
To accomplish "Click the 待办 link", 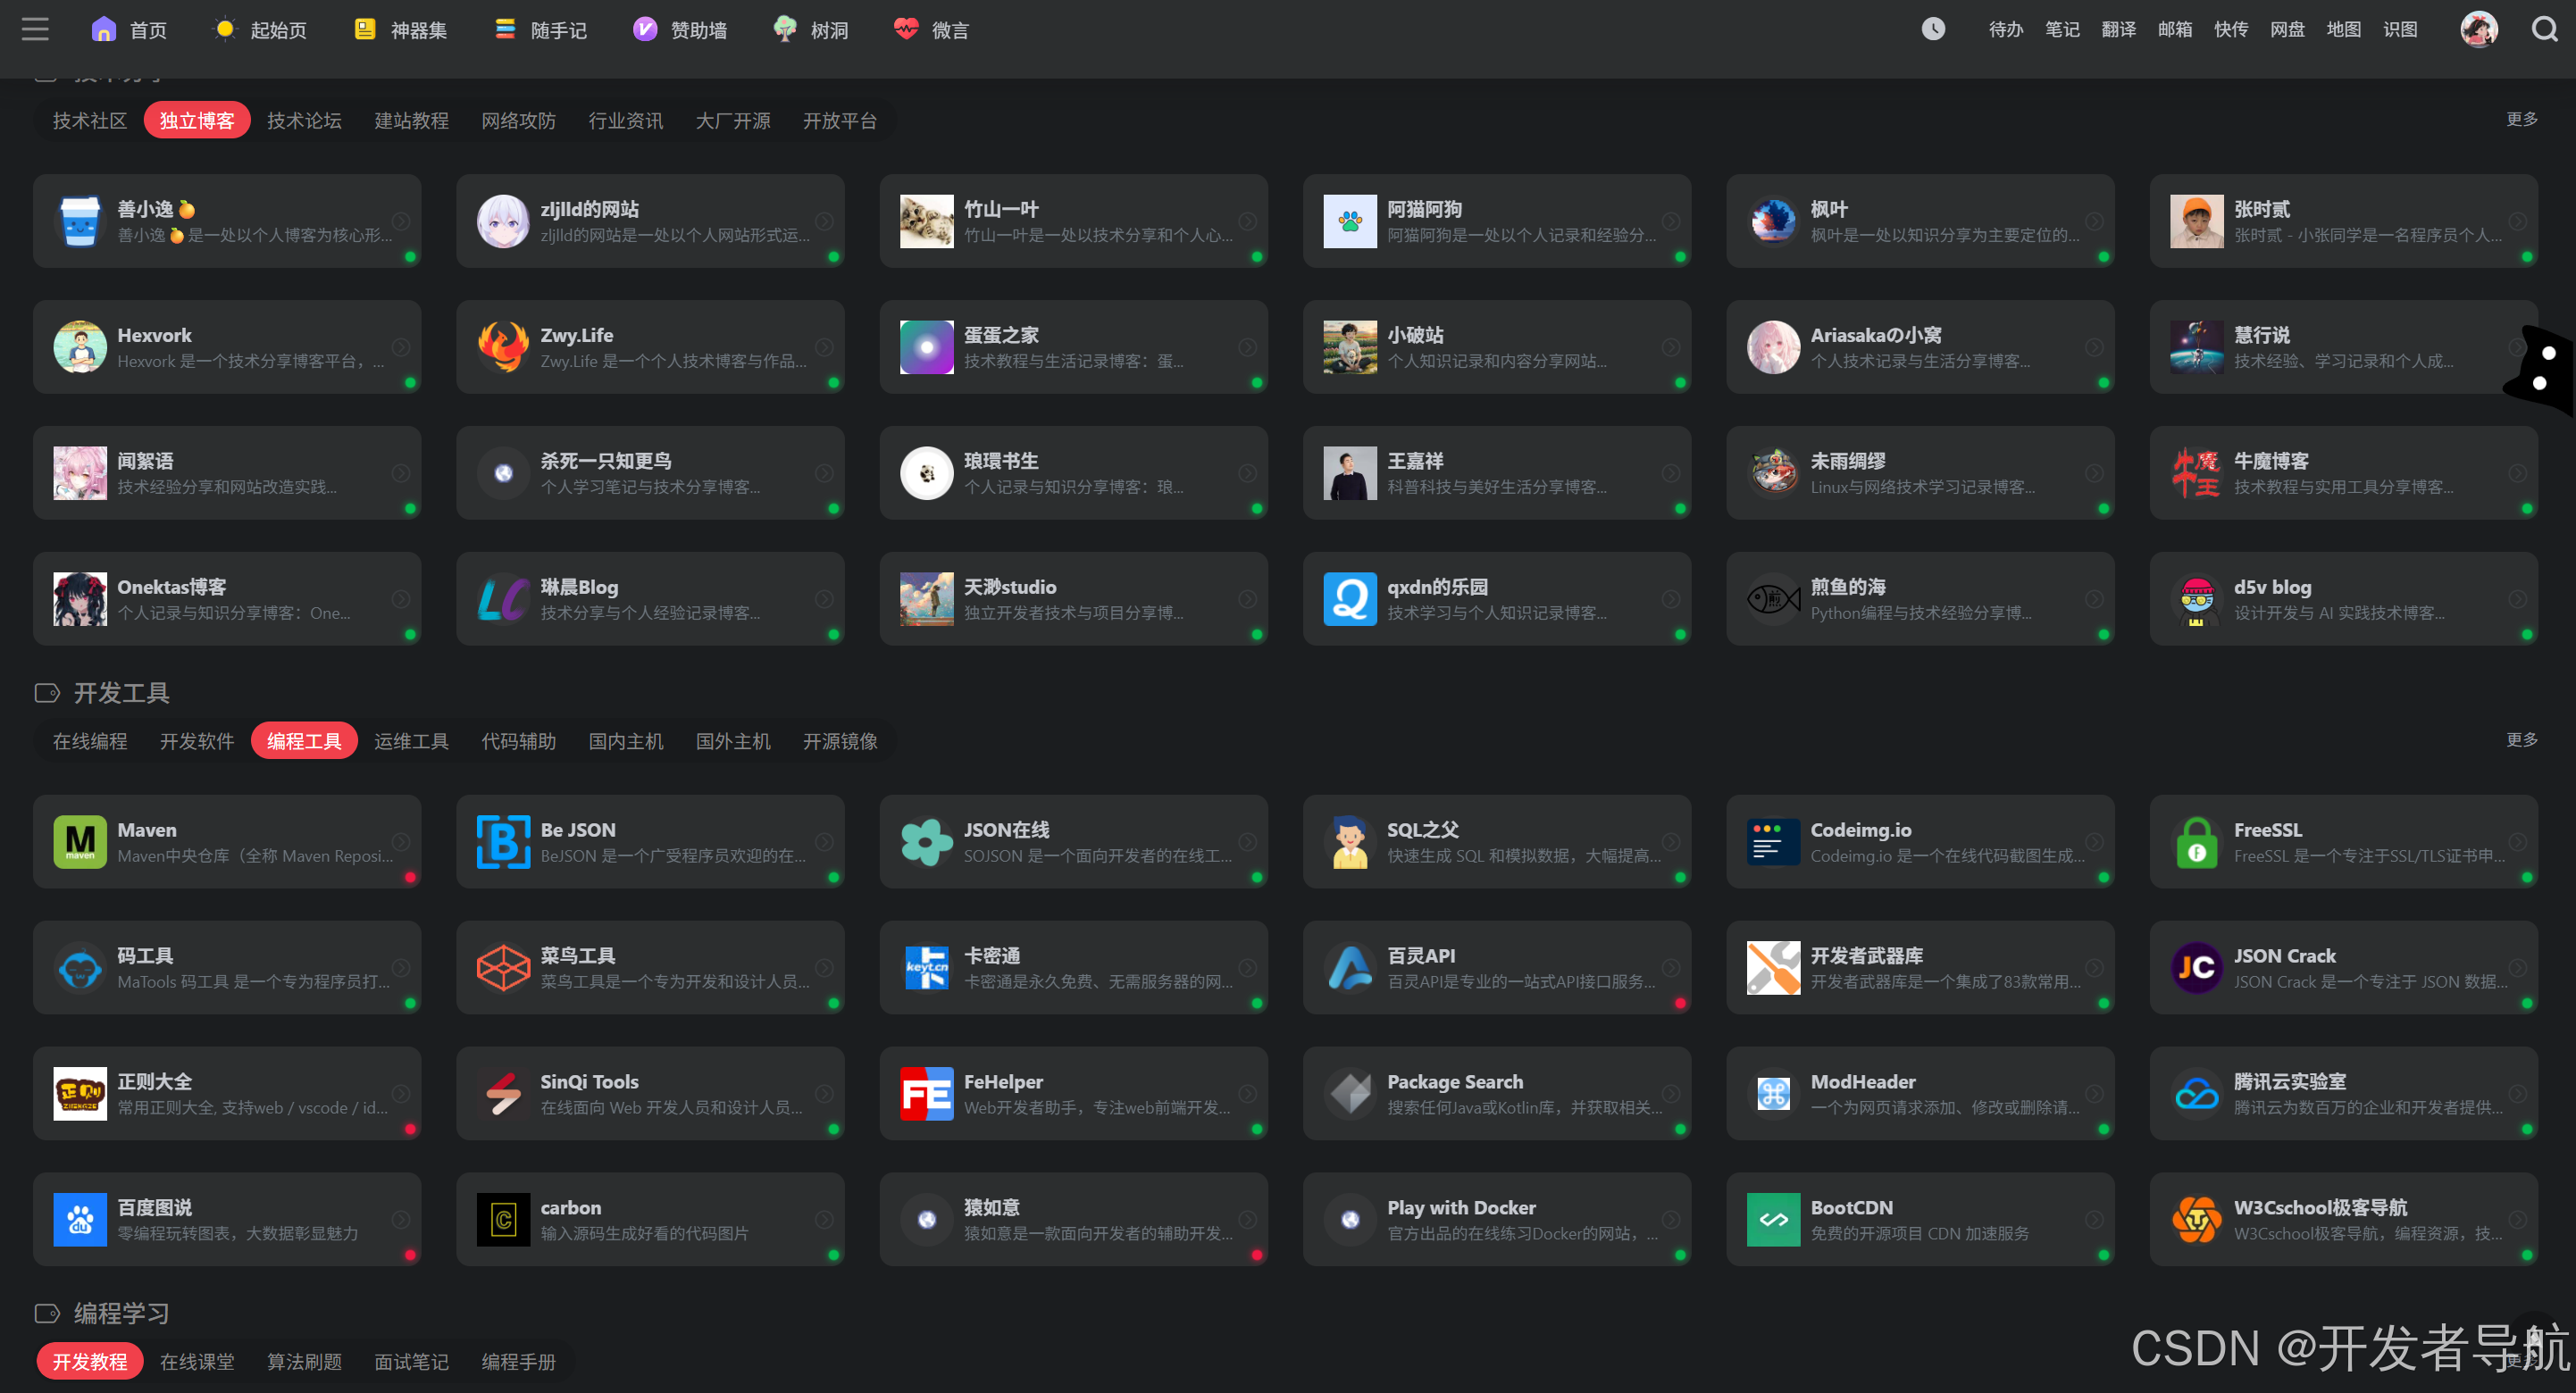I will click(x=2005, y=30).
